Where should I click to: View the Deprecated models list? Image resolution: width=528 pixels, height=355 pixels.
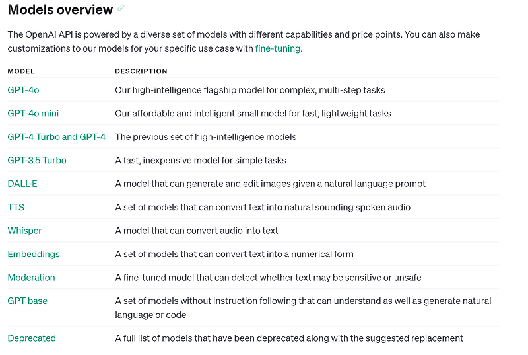tap(32, 338)
